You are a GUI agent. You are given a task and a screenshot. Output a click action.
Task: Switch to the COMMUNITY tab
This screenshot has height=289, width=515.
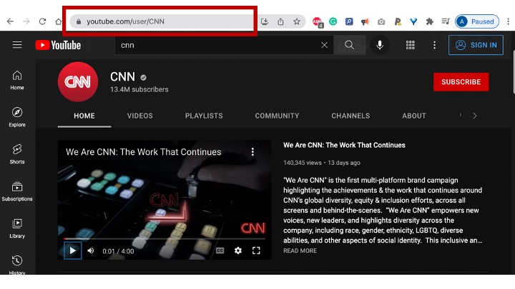coord(278,116)
